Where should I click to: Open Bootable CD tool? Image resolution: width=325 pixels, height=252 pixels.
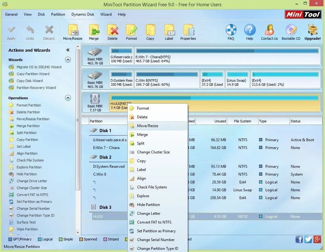click(x=291, y=32)
